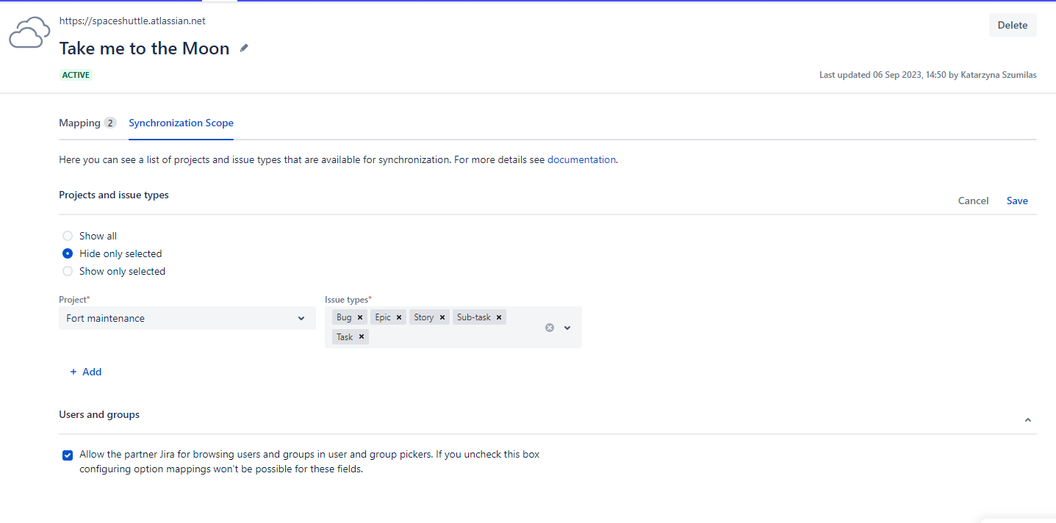
Task: Click the 'Take me to the Moon' title
Action: [144, 48]
